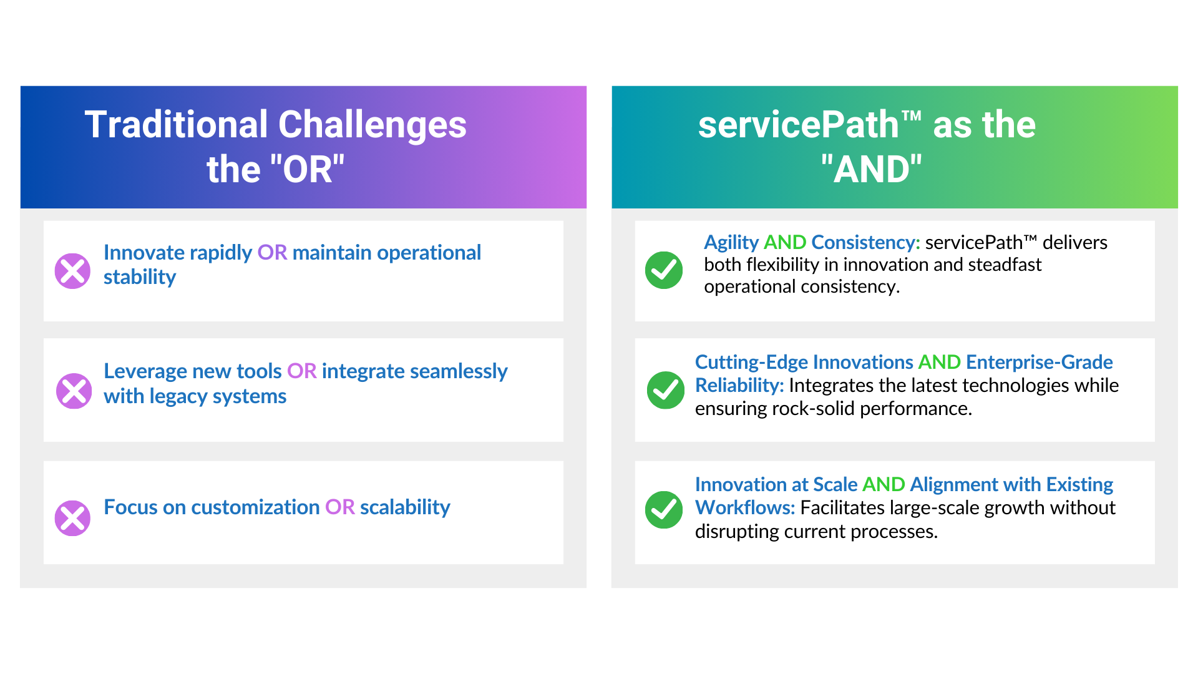Click the "Focus on customization OR scalability" text
Image resolution: width=1198 pixels, height=674 pixels.
pos(276,507)
